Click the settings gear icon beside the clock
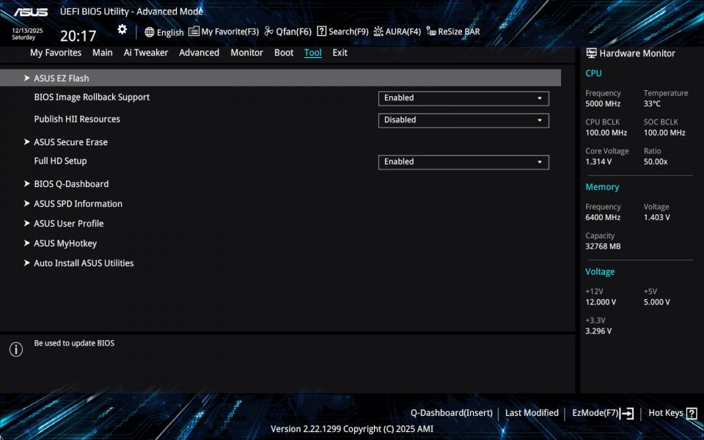 pos(122,30)
